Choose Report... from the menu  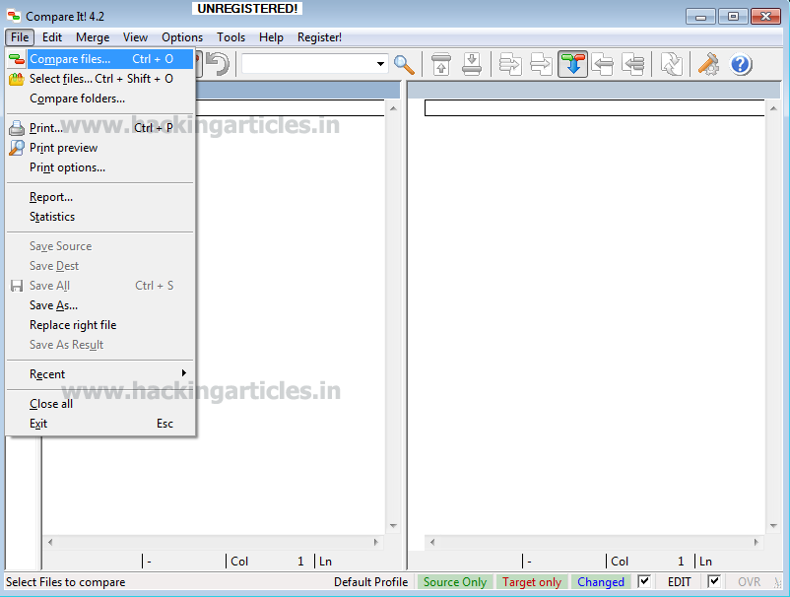100,197
